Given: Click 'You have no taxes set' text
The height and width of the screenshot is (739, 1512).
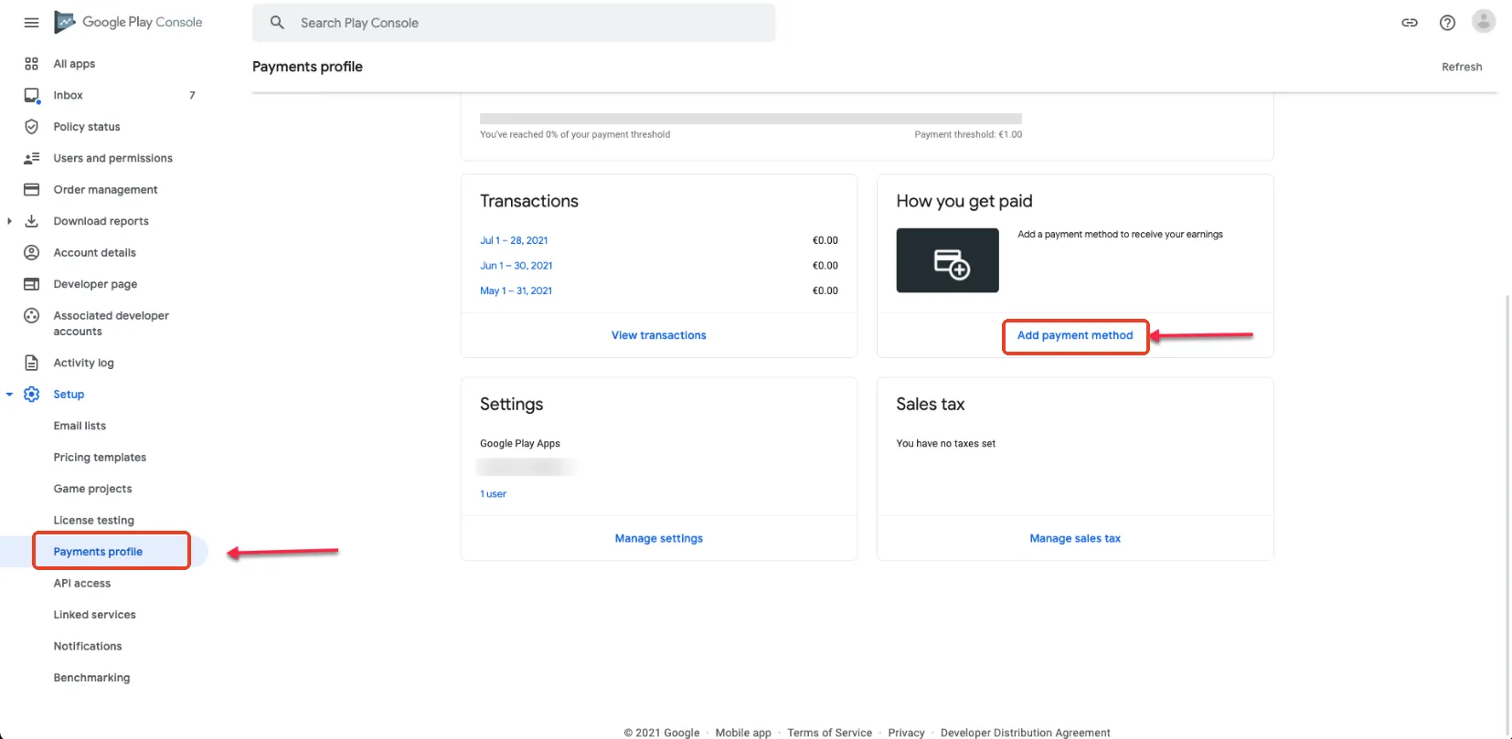Looking at the screenshot, I should [x=945, y=444].
